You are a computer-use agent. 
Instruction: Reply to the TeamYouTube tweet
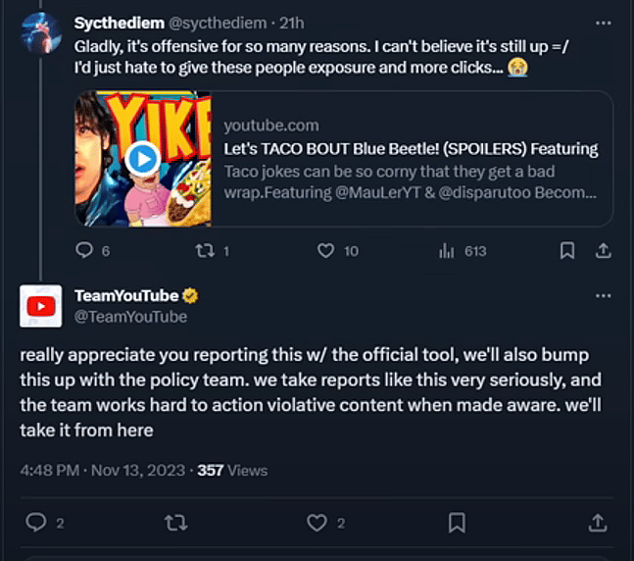36,523
